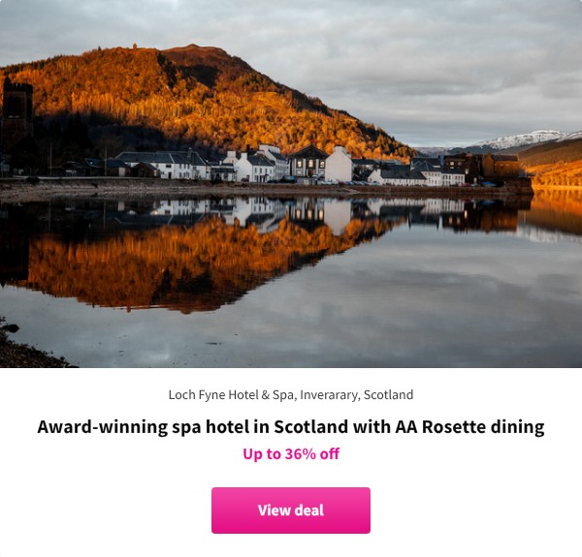This screenshot has height=557, width=582.
Task: Open the Award-winning spa hotel headline link
Action: click(291, 426)
